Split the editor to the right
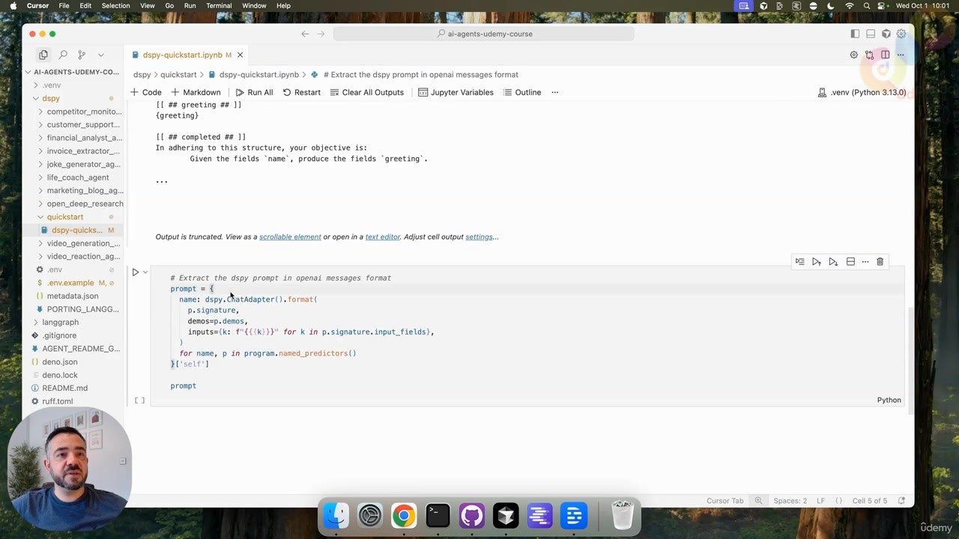Viewport: 959px width, 539px height. (885, 55)
